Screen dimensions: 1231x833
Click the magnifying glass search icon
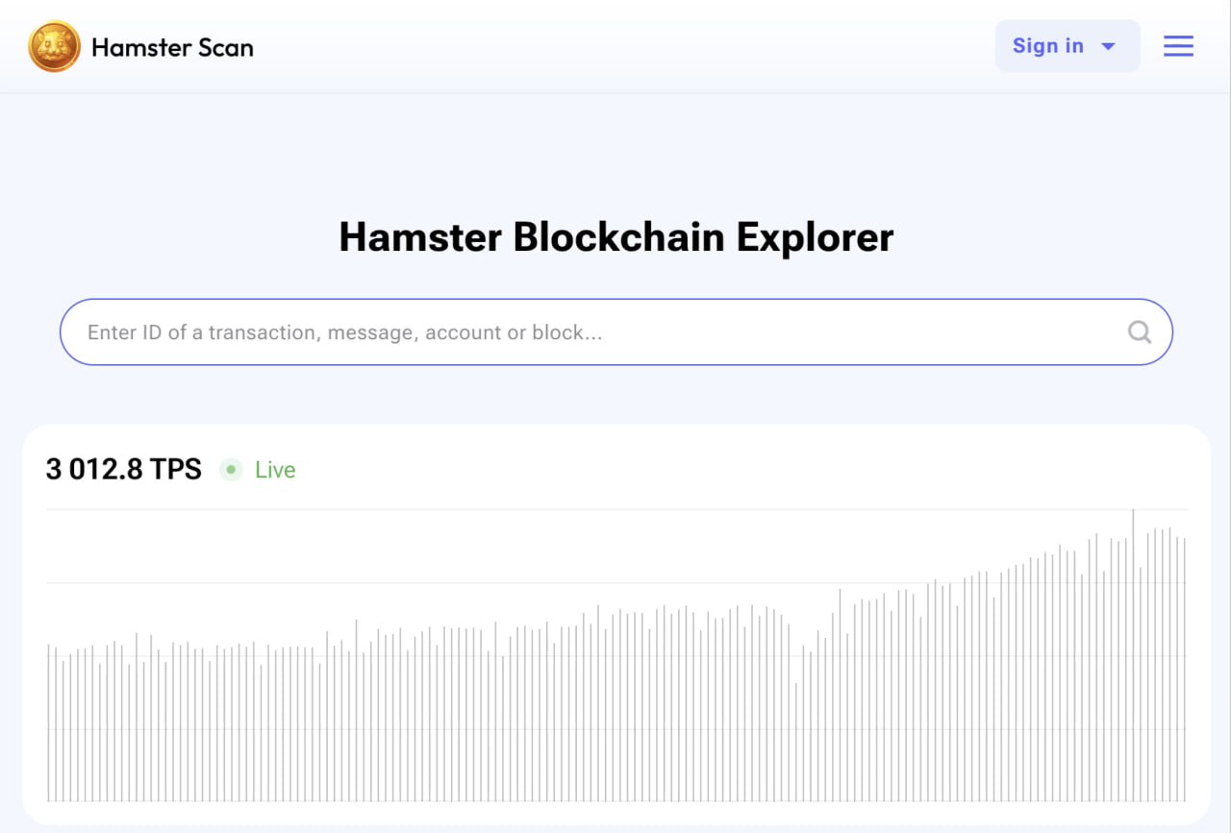pos(1140,332)
